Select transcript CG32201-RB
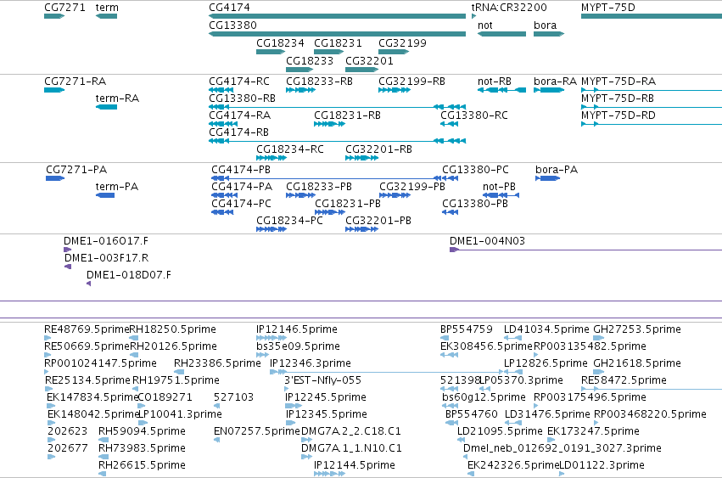 (361, 158)
